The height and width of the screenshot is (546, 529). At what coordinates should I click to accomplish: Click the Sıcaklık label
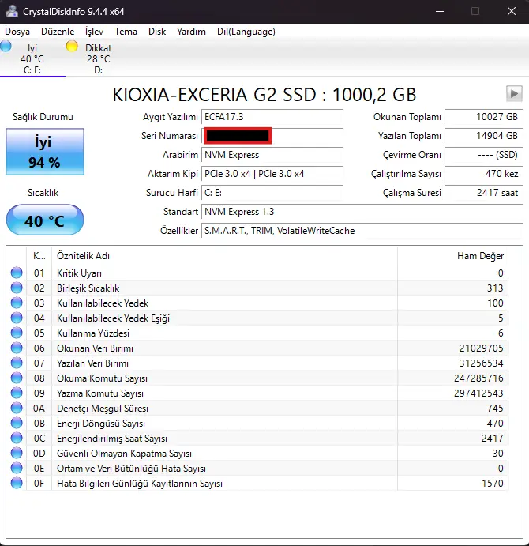tap(43, 193)
